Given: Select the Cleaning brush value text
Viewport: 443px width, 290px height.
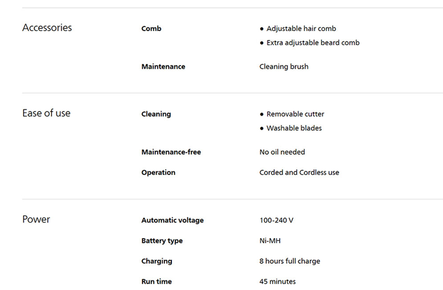Looking at the screenshot, I should tap(284, 67).
